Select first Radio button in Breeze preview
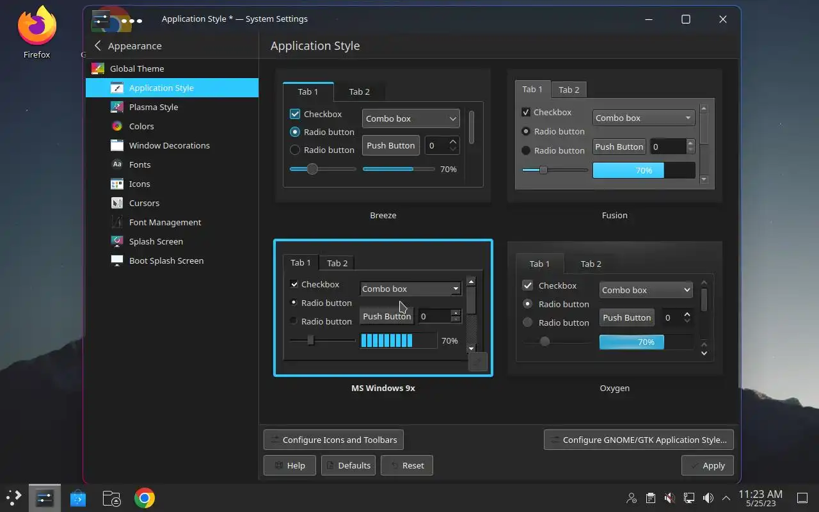The image size is (819, 512). click(295, 132)
